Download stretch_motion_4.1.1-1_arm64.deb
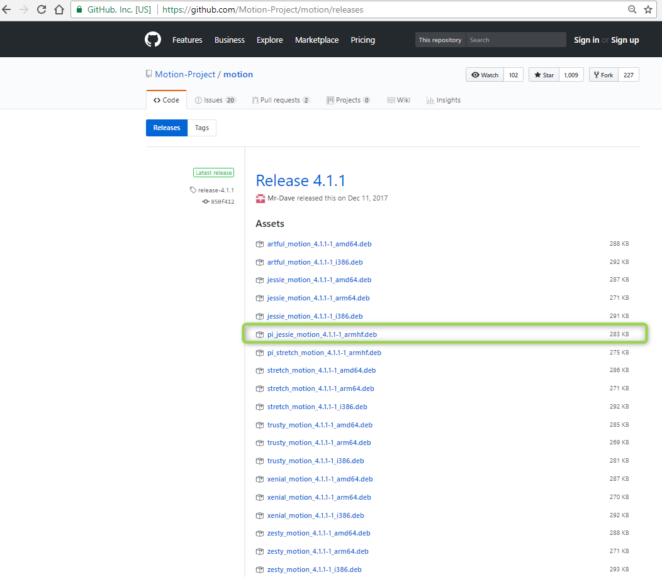Viewport: 662px width, 577px height. pos(320,388)
